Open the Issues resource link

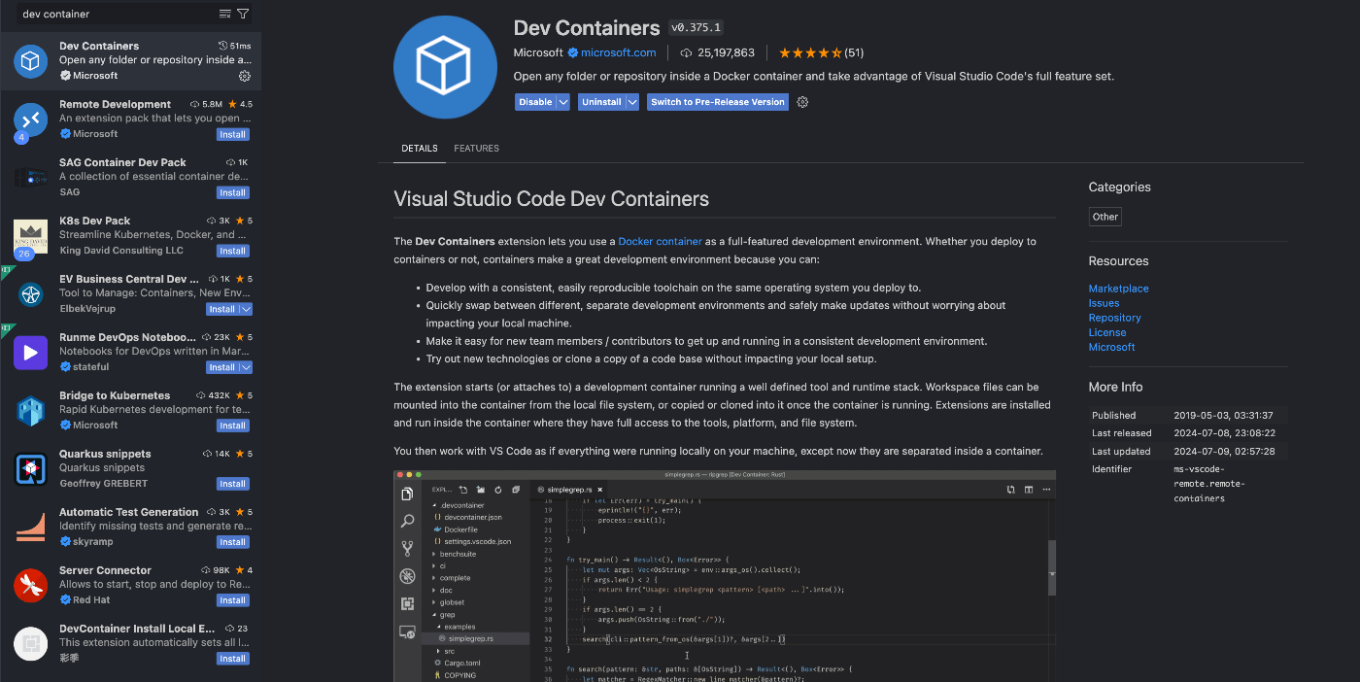(1104, 303)
